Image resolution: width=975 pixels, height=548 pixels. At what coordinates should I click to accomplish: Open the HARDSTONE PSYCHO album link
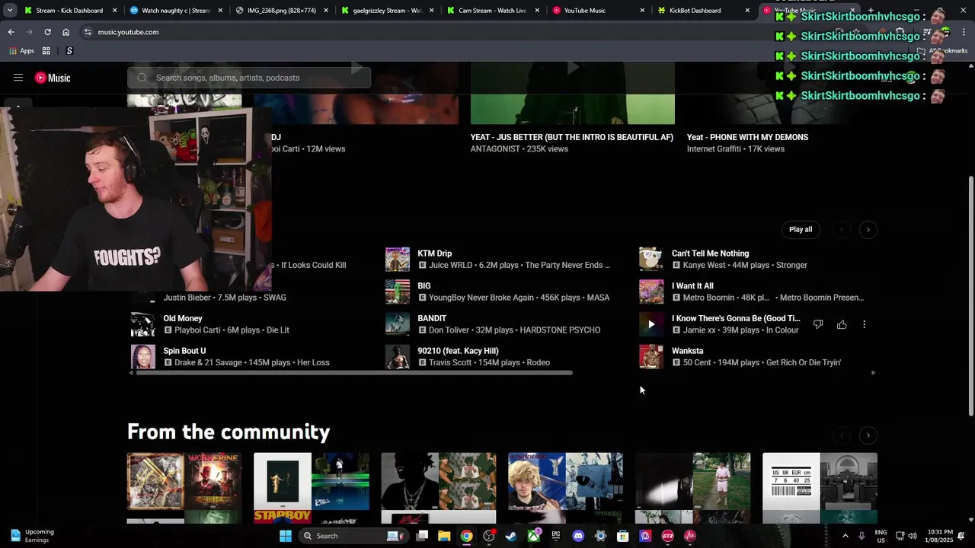(560, 330)
